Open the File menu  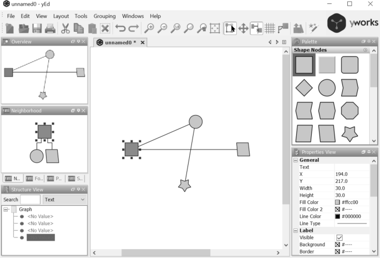pyautogui.click(x=11, y=16)
